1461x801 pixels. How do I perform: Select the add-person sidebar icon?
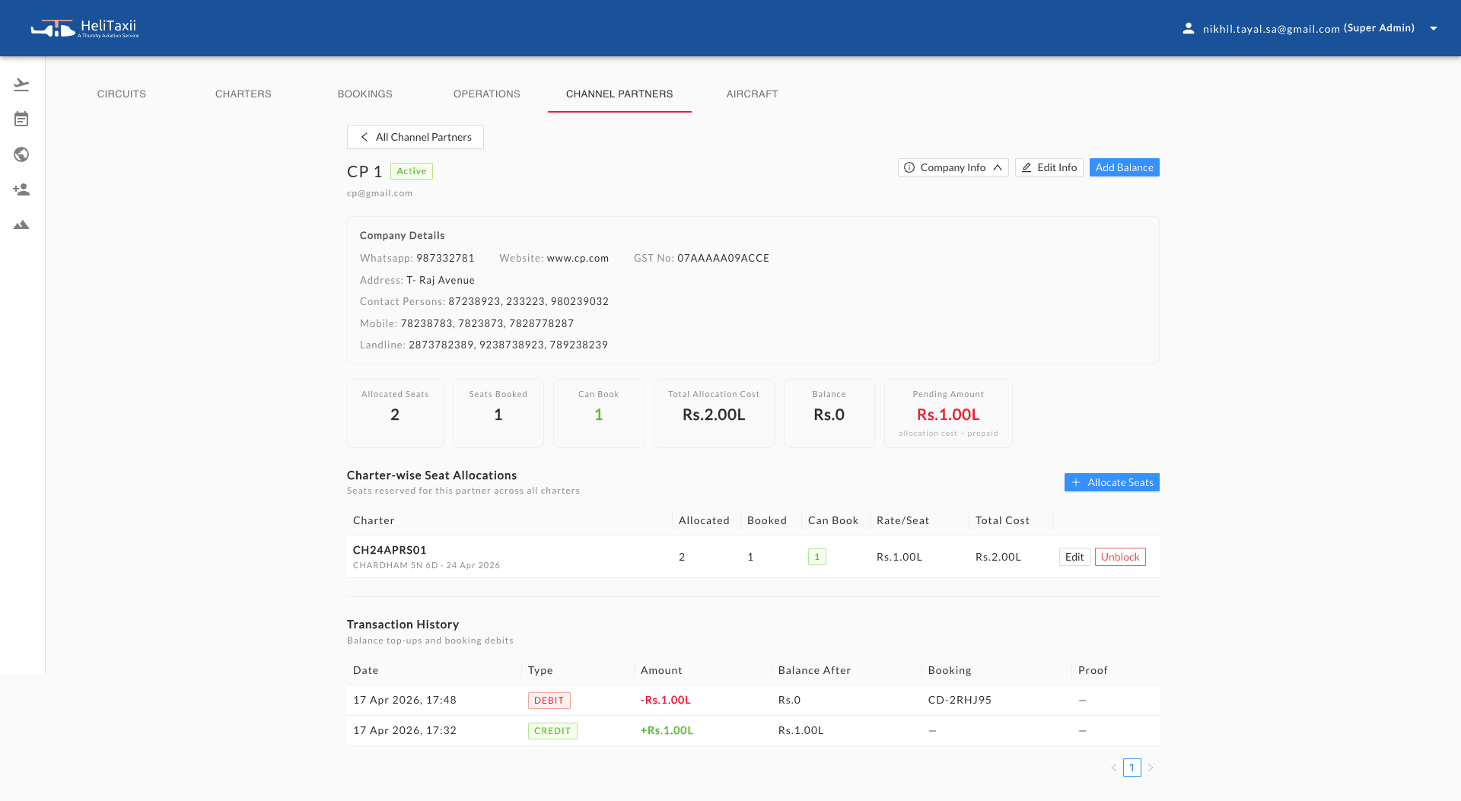(22, 189)
